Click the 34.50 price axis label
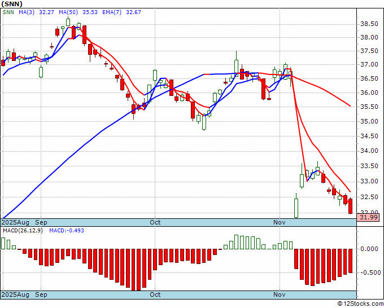This screenshot has width=384, height=308. click(x=369, y=137)
